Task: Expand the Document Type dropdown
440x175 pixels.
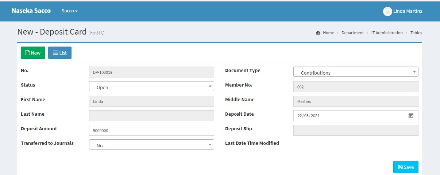Action: 356,72
